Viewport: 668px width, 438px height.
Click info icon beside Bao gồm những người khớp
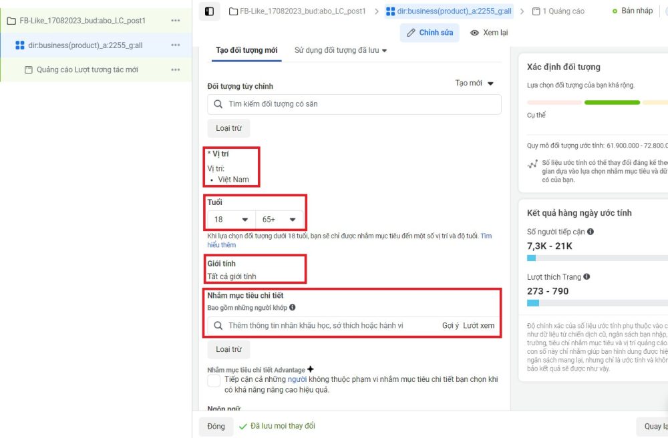[293, 307]
